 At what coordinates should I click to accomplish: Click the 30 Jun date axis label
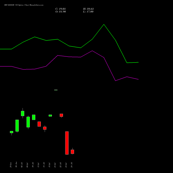pyautogui.click(x=16, y=165)
